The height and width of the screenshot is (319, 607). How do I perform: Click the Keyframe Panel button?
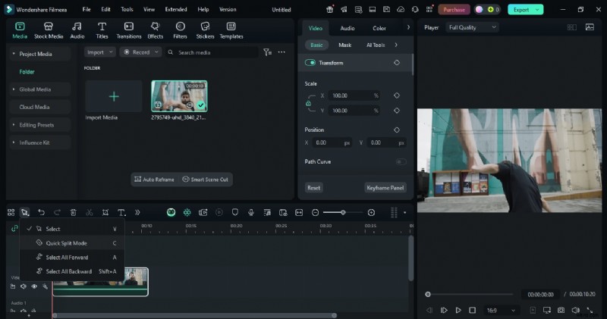[x=385, y=187]
